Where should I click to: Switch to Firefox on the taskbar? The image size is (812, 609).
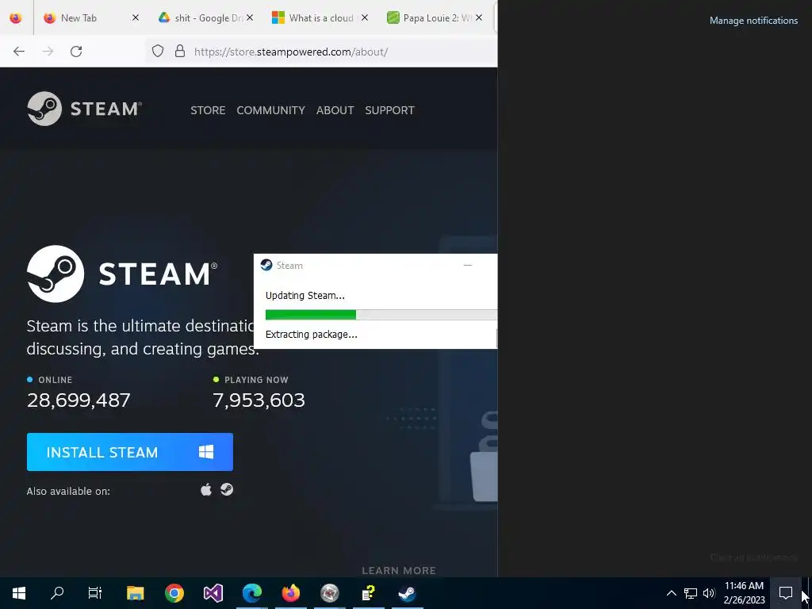click(291, 593)
